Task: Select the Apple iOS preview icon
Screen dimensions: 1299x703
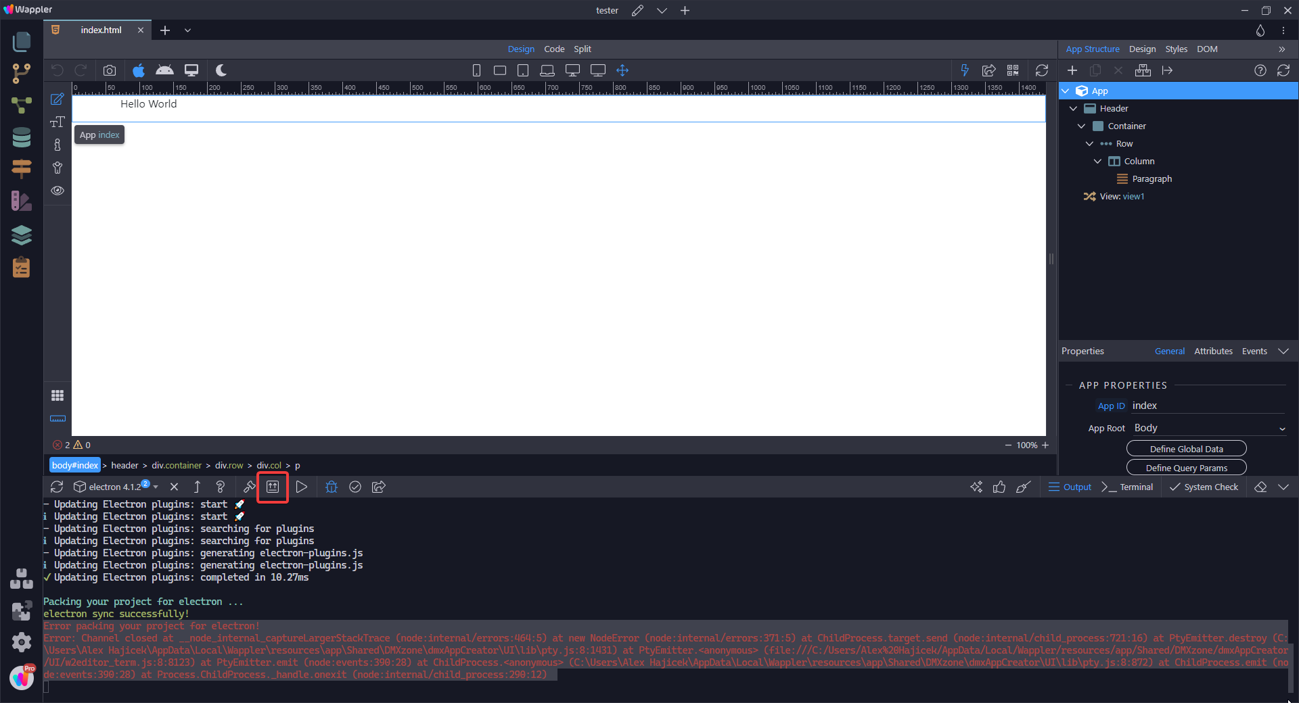Action: coord(138,70)
